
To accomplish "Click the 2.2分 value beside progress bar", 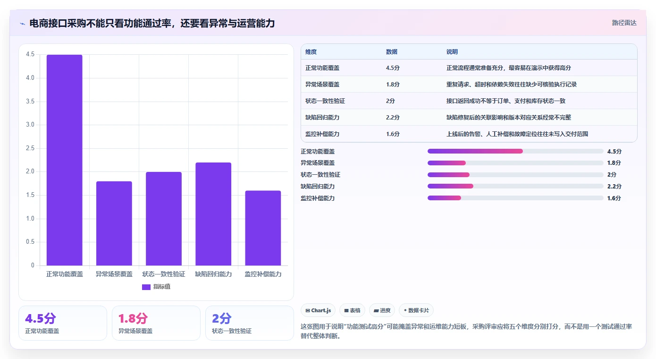I will (x=614, y=187).
